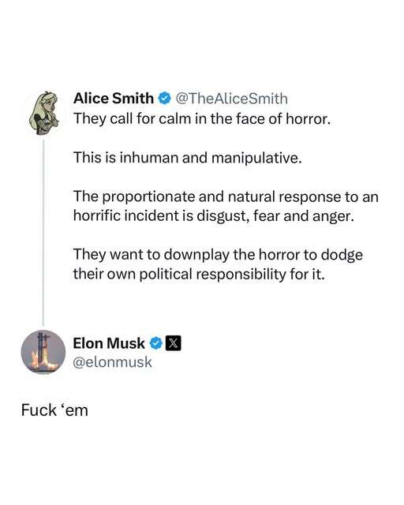
Task: Click the line 'They call for calm'
Action: coord(202,119)
